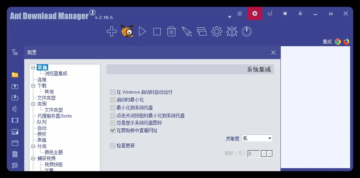360x178 pixels.
Task: Click the power button icon
Action: [247, 31]
